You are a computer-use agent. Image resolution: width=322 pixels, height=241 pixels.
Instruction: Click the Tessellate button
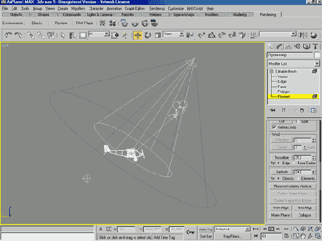pyautogui.click(x=281, y=157)
